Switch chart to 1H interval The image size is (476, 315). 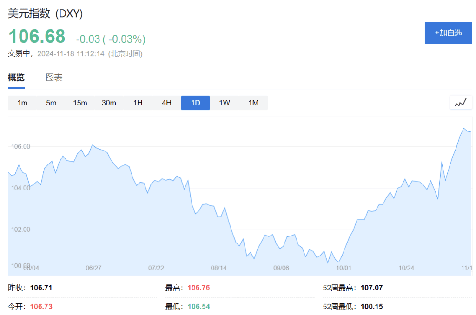click(x=138, y=103)
